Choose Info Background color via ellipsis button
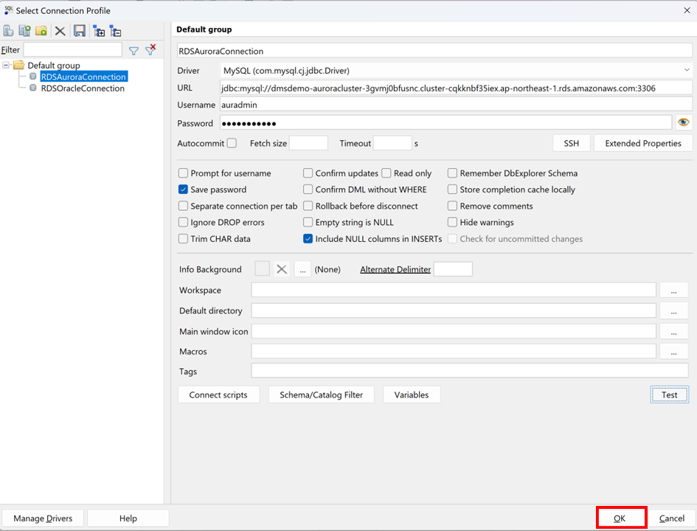Image resolution: width=697 pixels, height=531 pixels. 302,269
